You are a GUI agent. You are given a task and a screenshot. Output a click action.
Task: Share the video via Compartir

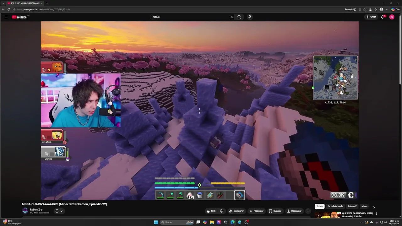[236, 211]
